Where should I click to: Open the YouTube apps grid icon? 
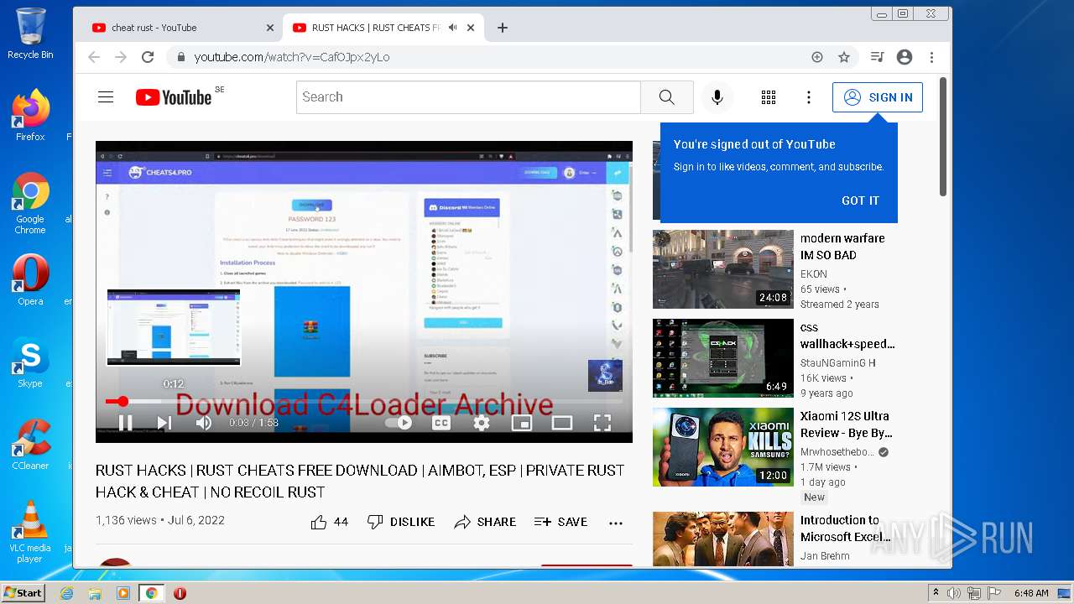point(769,97)
